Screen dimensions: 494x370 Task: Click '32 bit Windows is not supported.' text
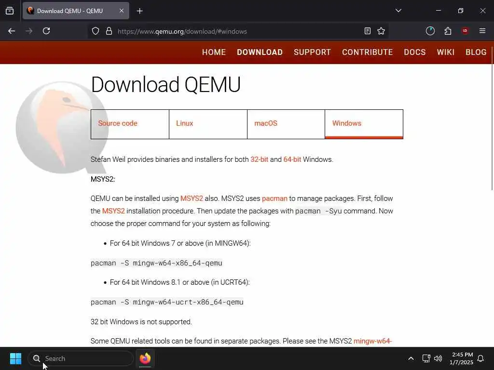tap(141, 322)
